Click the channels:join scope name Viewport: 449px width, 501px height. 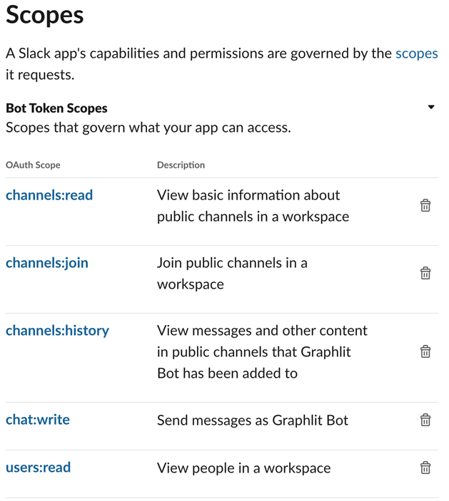pyautogui.click(x=47, y=262)
